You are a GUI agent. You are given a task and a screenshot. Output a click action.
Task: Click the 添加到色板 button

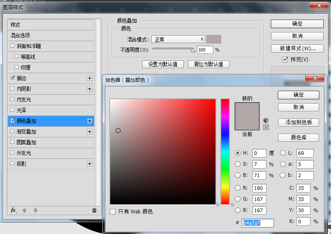pyautogui.click(x=298, y=123)
